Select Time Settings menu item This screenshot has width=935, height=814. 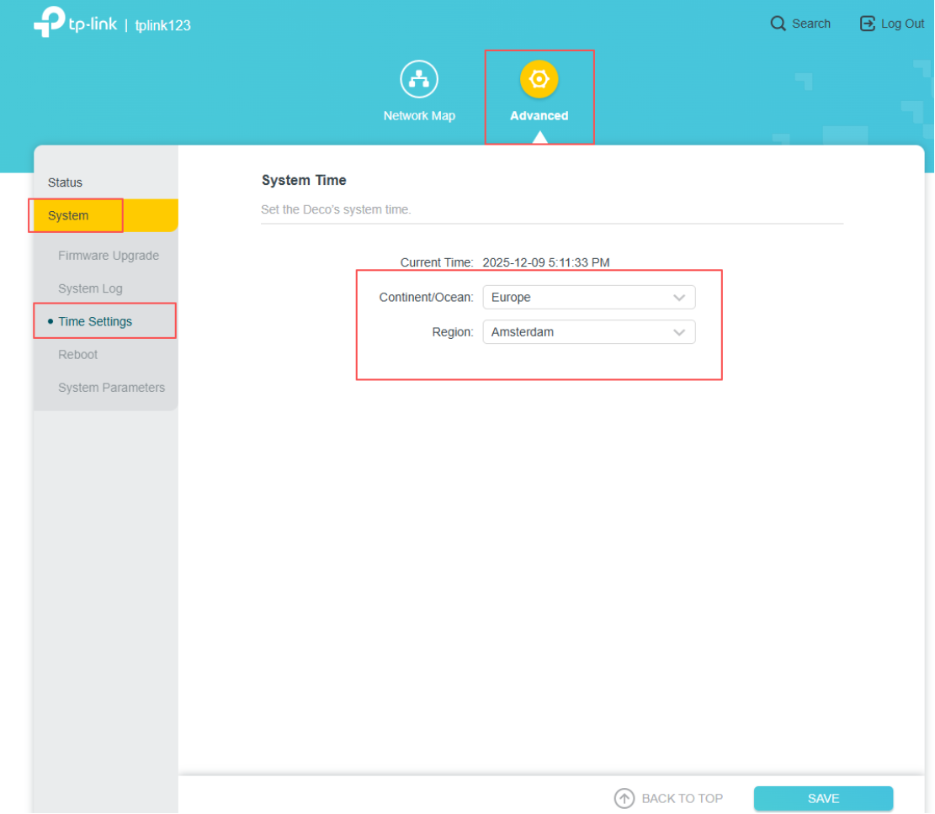(x=95, y=322)
